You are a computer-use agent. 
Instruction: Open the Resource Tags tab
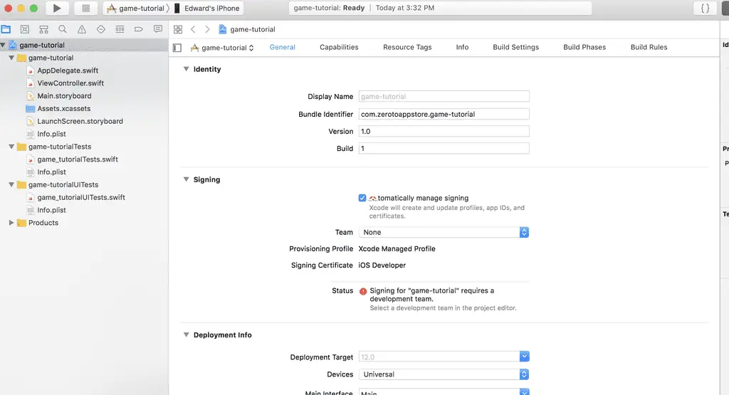407,47
